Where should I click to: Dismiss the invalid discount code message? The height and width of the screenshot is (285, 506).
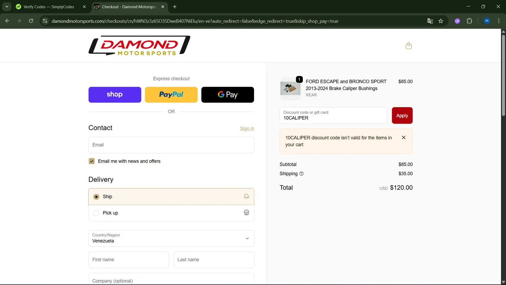(x=403, y=137)
